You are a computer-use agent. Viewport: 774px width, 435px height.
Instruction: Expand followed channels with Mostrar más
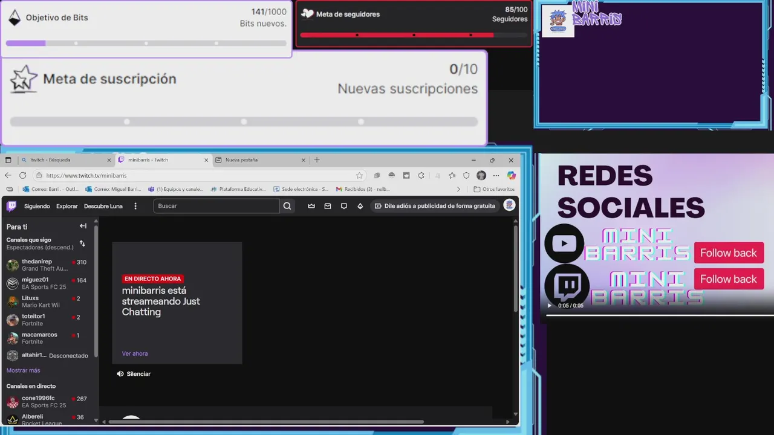(23, 370)
